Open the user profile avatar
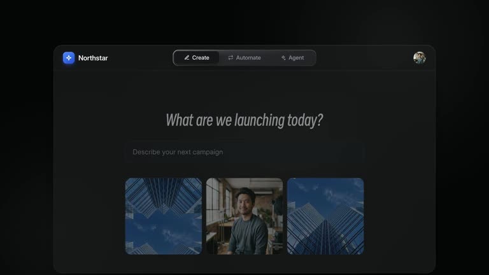 point(420,58)
